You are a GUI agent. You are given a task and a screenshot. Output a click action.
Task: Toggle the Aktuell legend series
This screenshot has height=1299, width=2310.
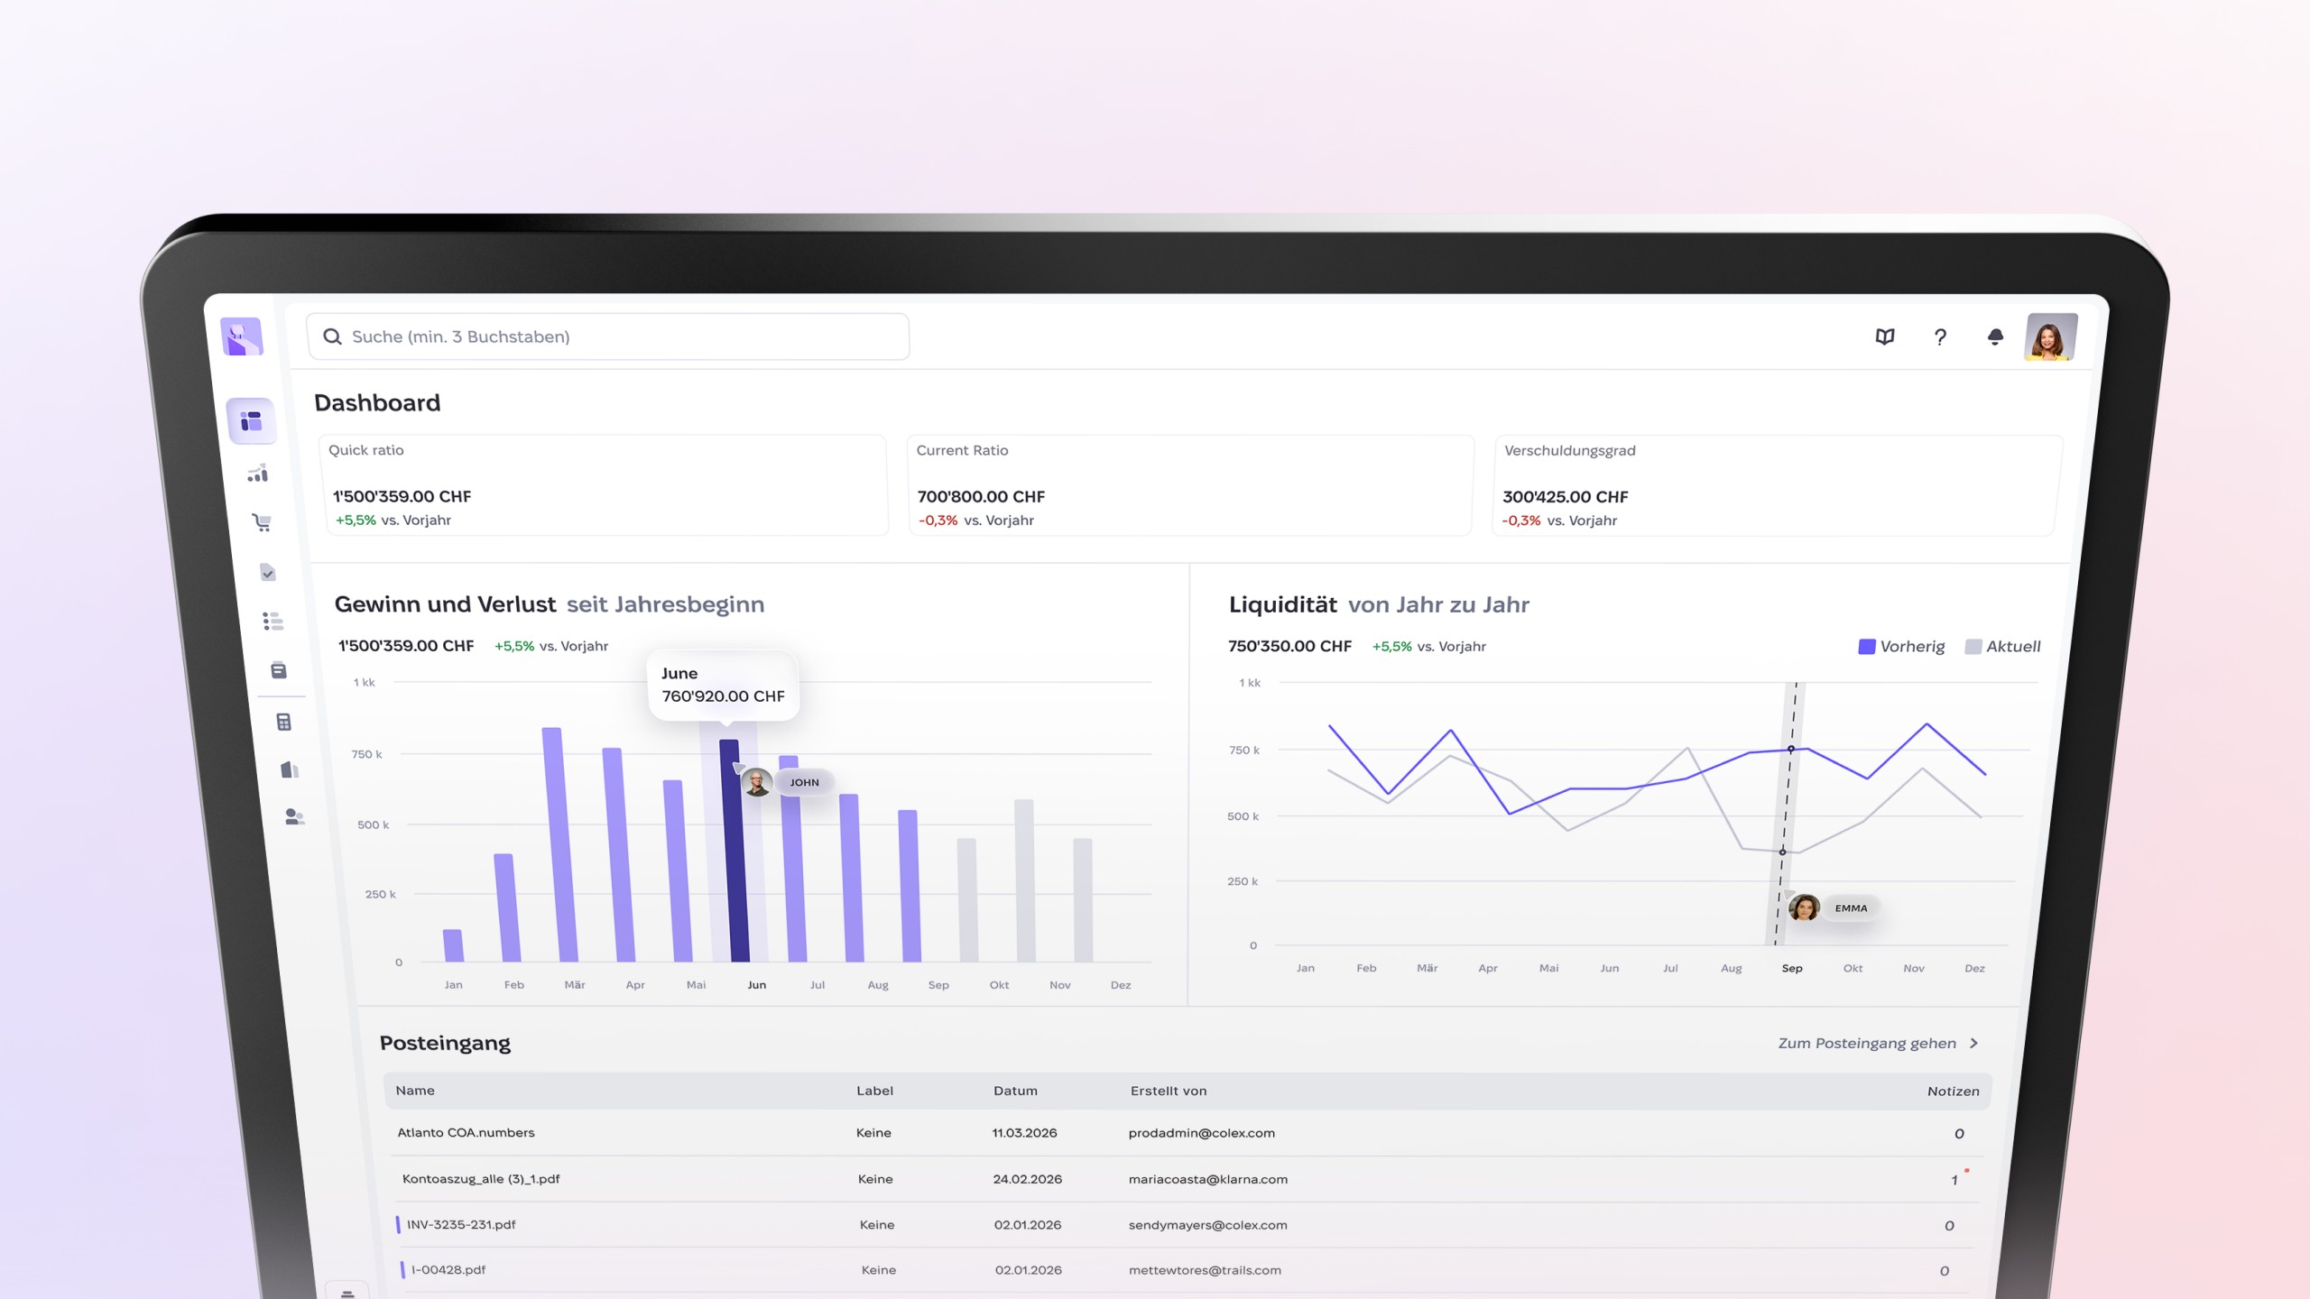[x=2002, y=647]
